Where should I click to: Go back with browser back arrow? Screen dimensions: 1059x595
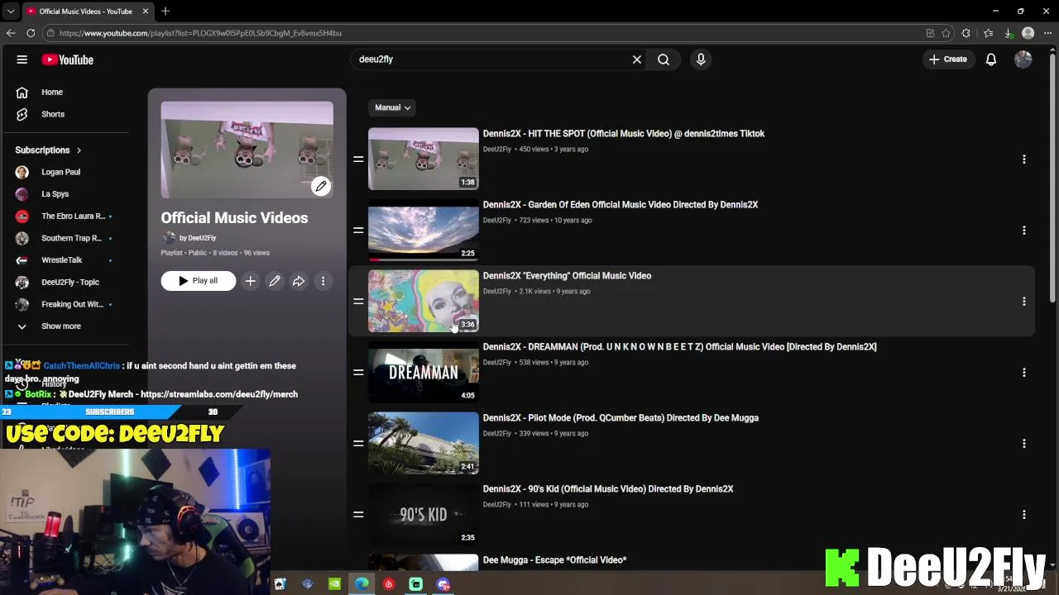point(11,33)
